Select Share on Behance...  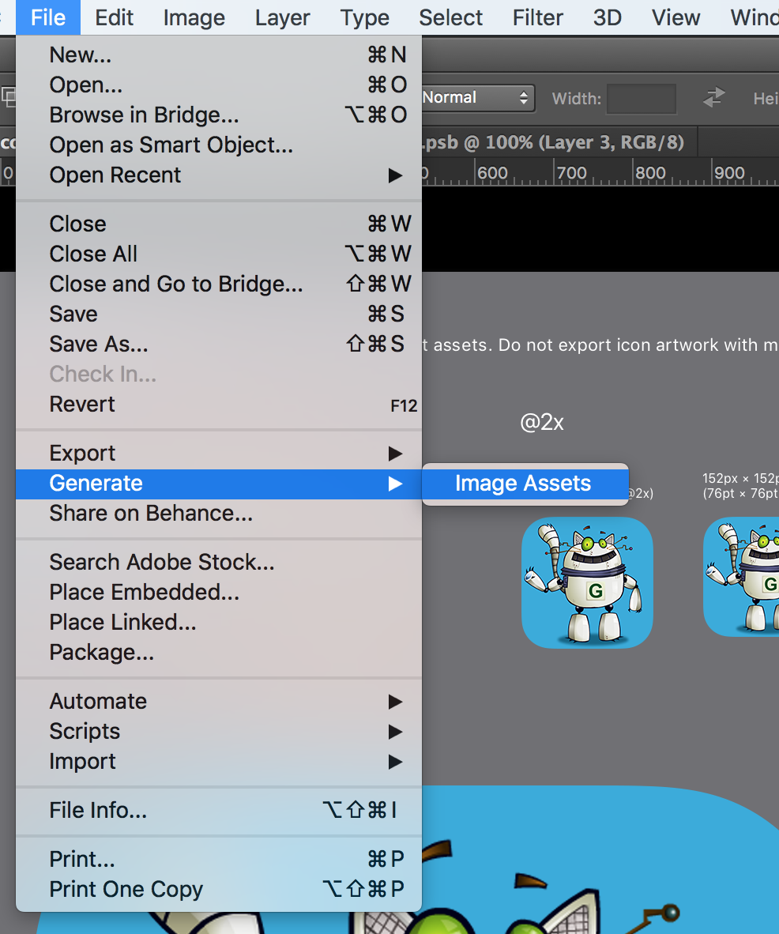[x=219, y=514]
